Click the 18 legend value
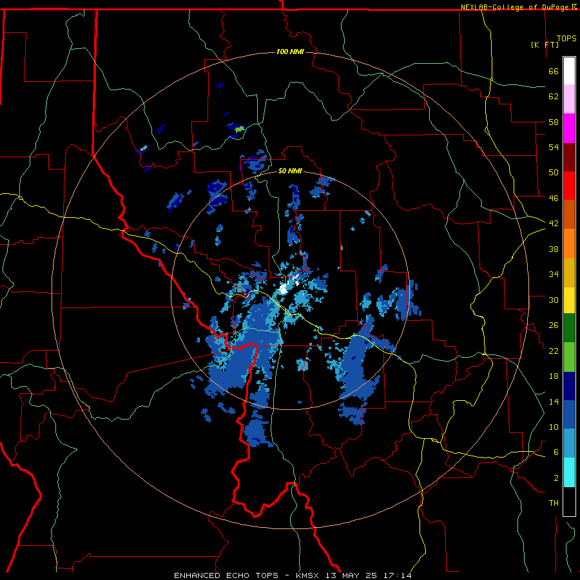This screenshot has width=580, height=580. (554, 376)
